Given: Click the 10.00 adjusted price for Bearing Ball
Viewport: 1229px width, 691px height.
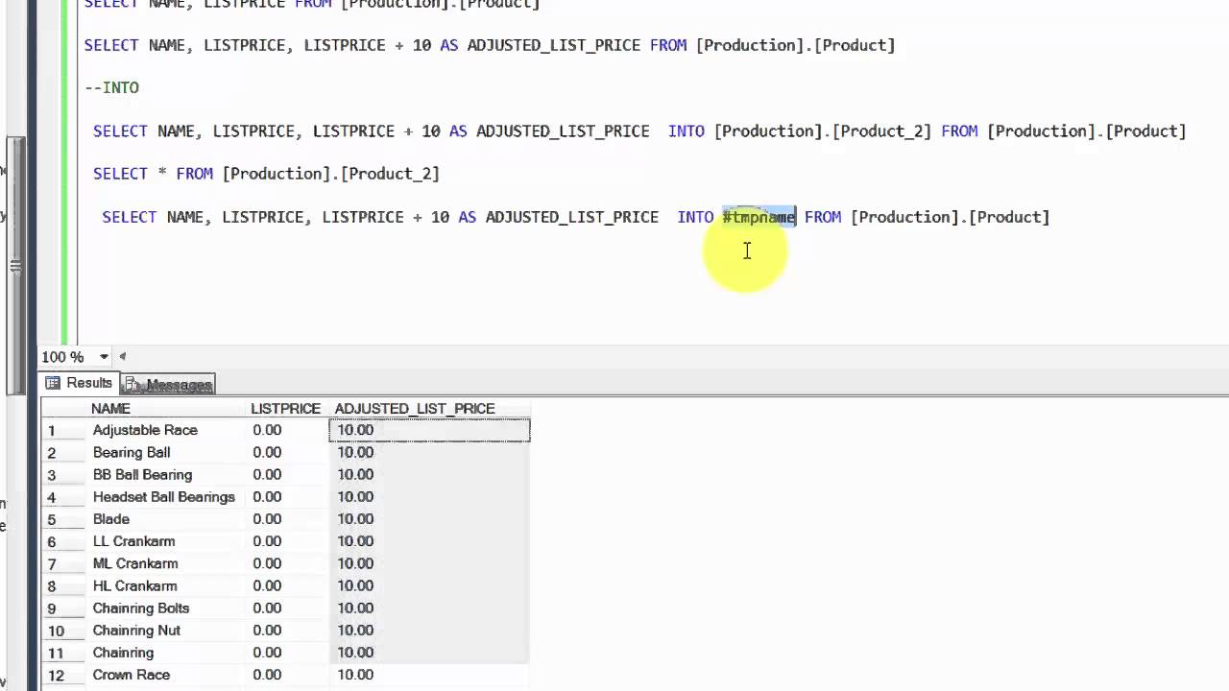Looking at the screenshot, I should 429,452.
